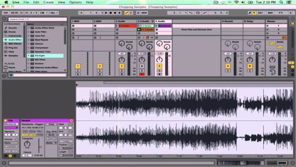Screen dimensions: 296x167
Task: Toggle track 1 activator button
Action: 78,66
